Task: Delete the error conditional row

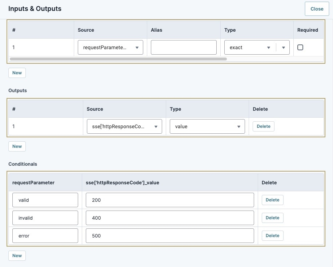Action: pos(273,236)
